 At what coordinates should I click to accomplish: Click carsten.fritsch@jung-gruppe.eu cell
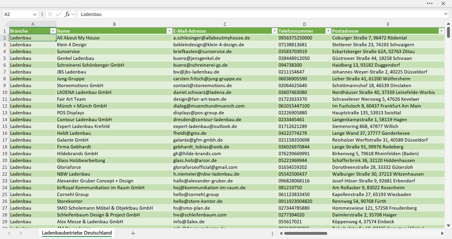[x=225, y=79]
